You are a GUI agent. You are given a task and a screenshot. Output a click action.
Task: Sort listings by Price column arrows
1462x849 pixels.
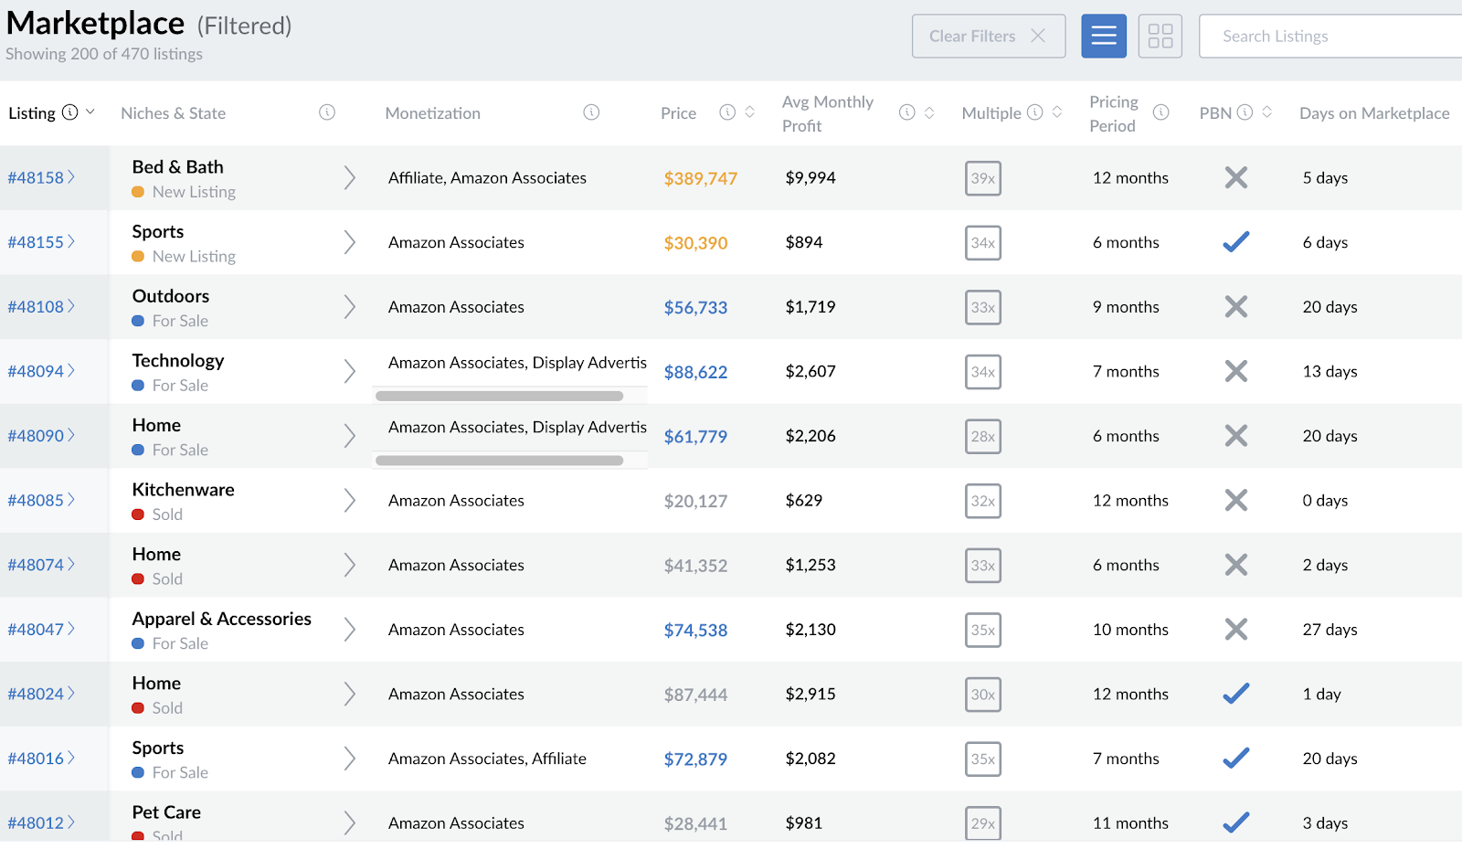[749, 112]
